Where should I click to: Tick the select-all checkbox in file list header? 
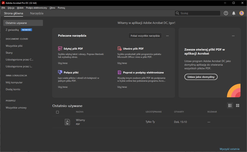click(57, 112)
